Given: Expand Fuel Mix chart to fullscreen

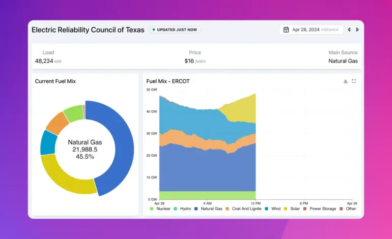Looking at the screenshot, I should pos(354,81).
